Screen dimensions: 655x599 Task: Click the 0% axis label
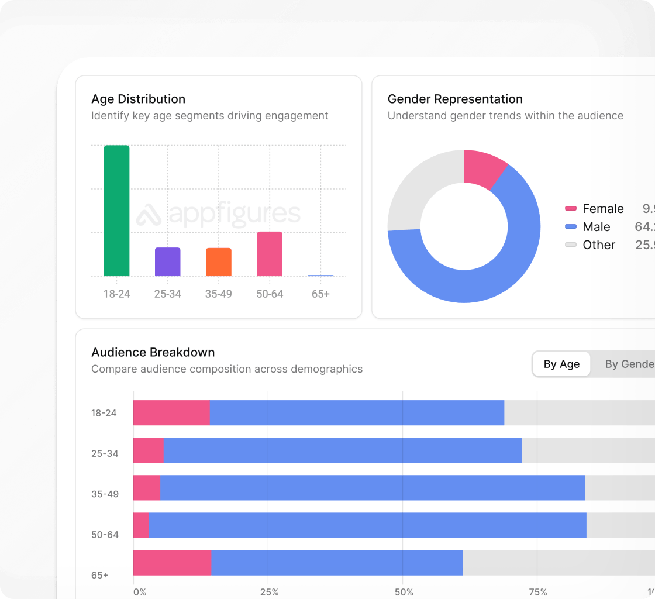pyautogui.click(x=140, y=592)
